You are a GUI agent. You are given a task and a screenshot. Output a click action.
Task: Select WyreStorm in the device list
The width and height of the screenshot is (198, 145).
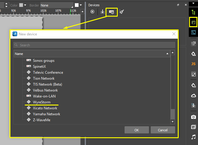[42, 102]
